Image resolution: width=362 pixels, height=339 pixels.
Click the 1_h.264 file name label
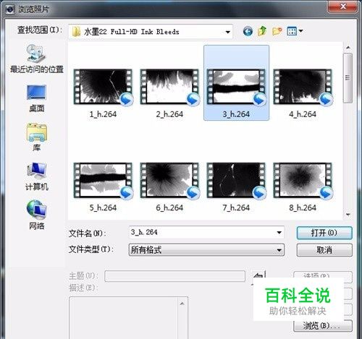(x=103, y=114)
